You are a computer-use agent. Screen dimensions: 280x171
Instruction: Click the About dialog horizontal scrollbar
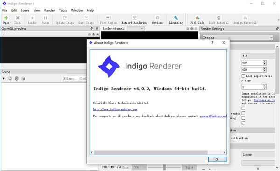pos(151,152)
